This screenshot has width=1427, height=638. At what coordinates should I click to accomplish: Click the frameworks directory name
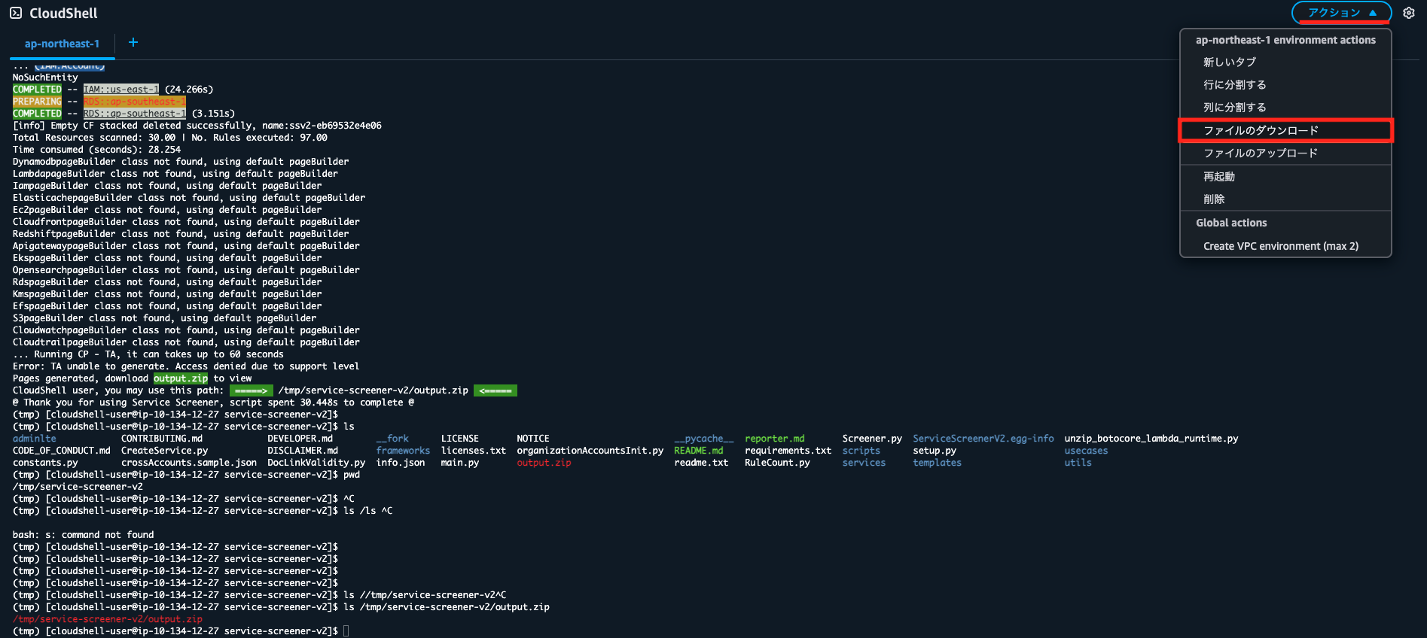pyautogui.click(x=403, y=451)
